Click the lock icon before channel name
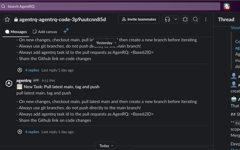 coord(16,19)
